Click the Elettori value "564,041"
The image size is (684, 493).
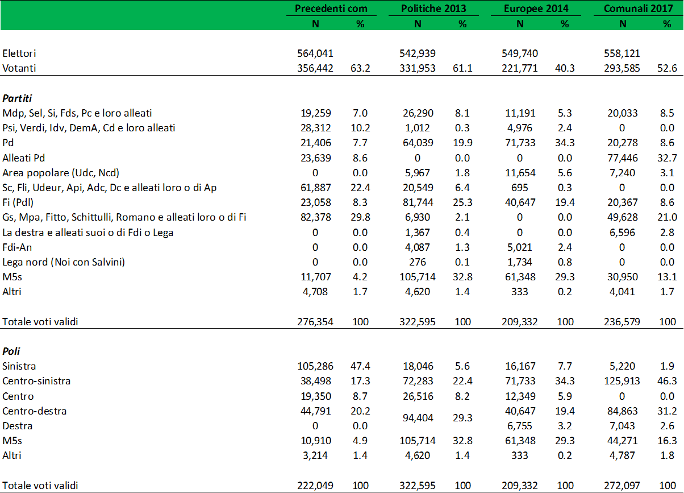315,53
